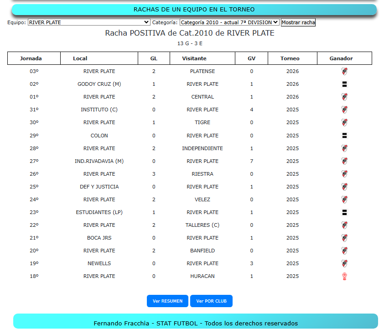The image size is (384, 335).
Task: Click NEWELLS in the Local column
Action: pos(99,263)
